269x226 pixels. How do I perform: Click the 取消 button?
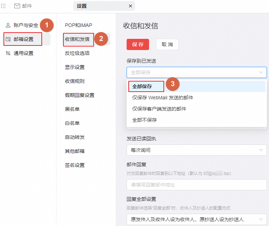pyautogui.click(x=167, y=44)
